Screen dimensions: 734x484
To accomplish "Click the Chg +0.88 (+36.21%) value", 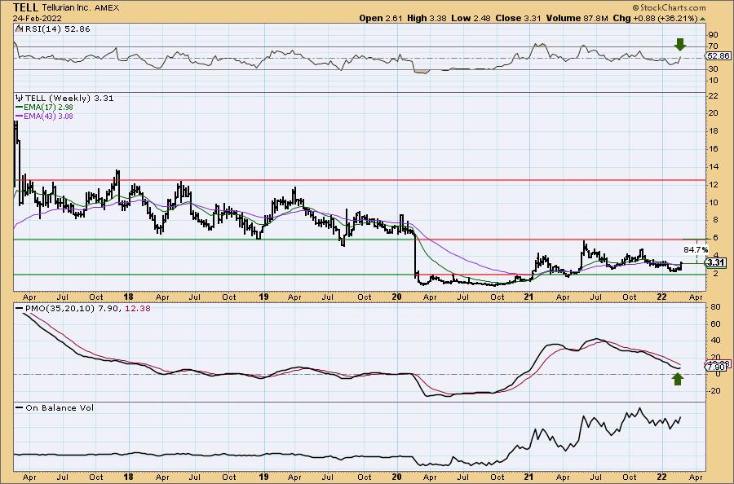I will pyautogui.click(x=656, y=18).
